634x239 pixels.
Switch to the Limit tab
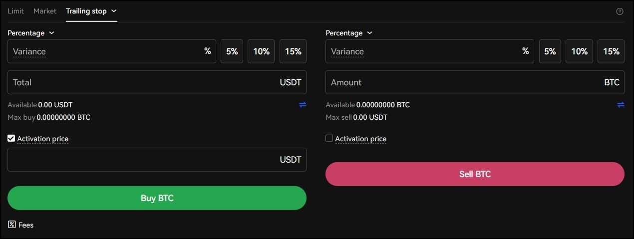(x=15, y=11)
